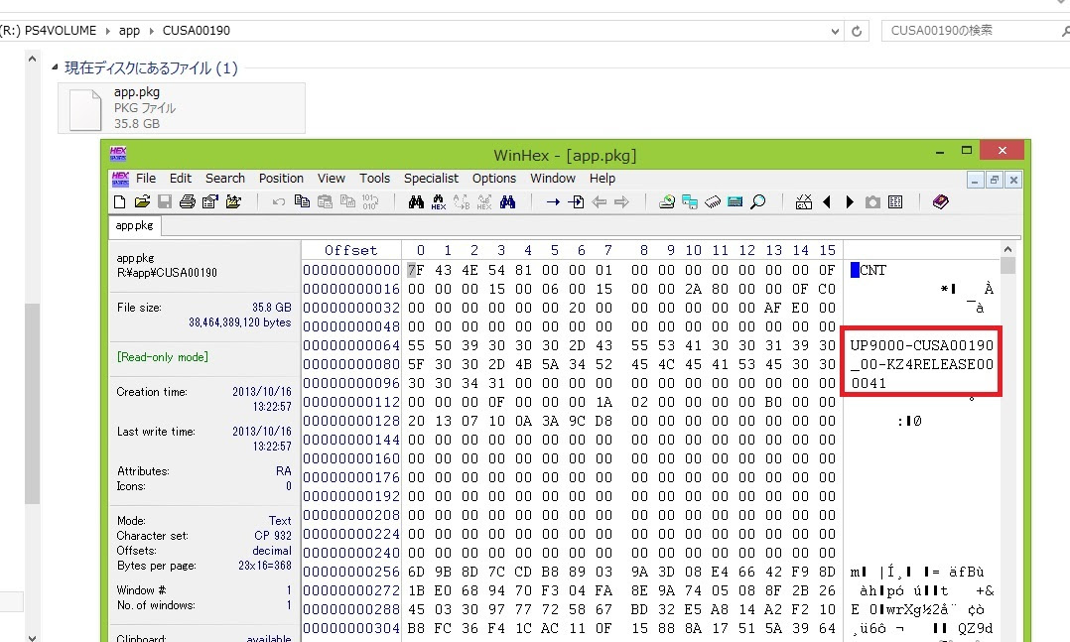This screenshot has width=1070, height=642.
Task: Click the Print toolbar icon
Action: tap(187, 202)
